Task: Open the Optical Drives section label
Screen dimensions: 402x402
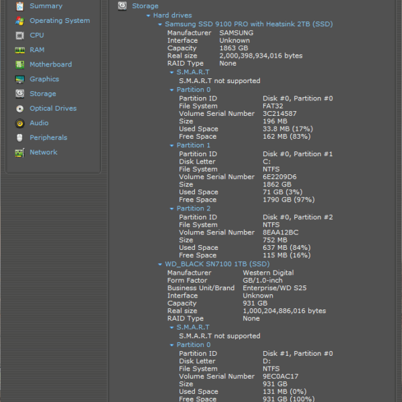Action: tap(53, 109)
